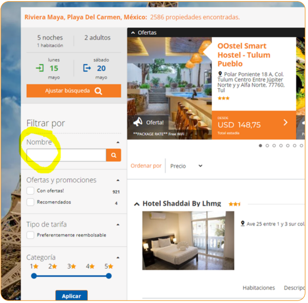Screen dimensions: 308x303
Task: Click the check-out date icon for 20 mayo
Action: click(x=87, y=68)
